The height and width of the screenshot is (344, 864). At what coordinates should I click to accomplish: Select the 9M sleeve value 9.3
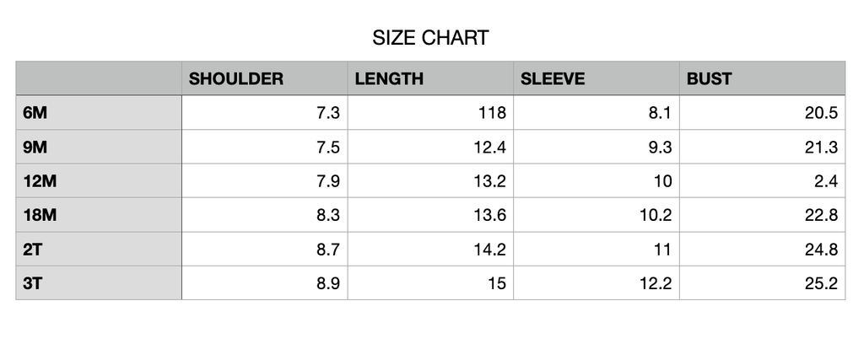coord(660,147)
